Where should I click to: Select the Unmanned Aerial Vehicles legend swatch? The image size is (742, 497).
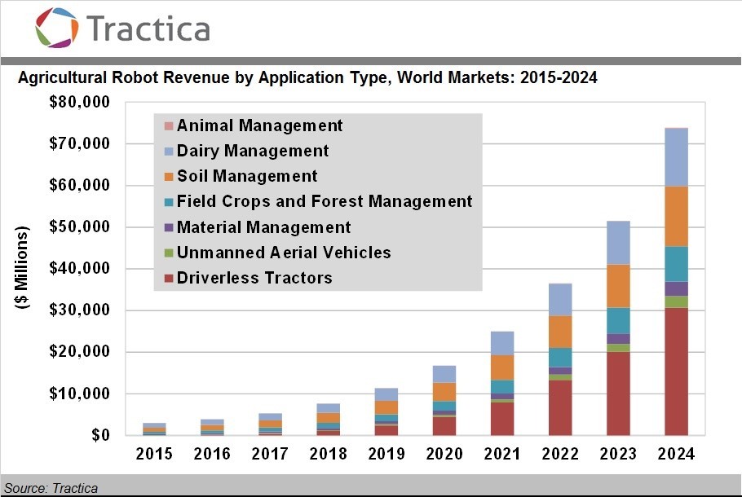(x=169, y=253)
